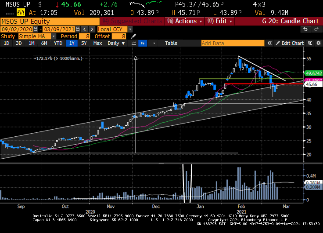Shift date range to next period
The image size is (323, 233).
[92, 29]
